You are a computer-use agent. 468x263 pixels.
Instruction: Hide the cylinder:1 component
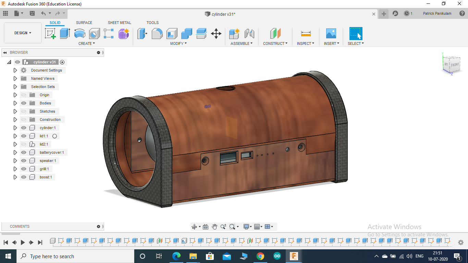23,127
